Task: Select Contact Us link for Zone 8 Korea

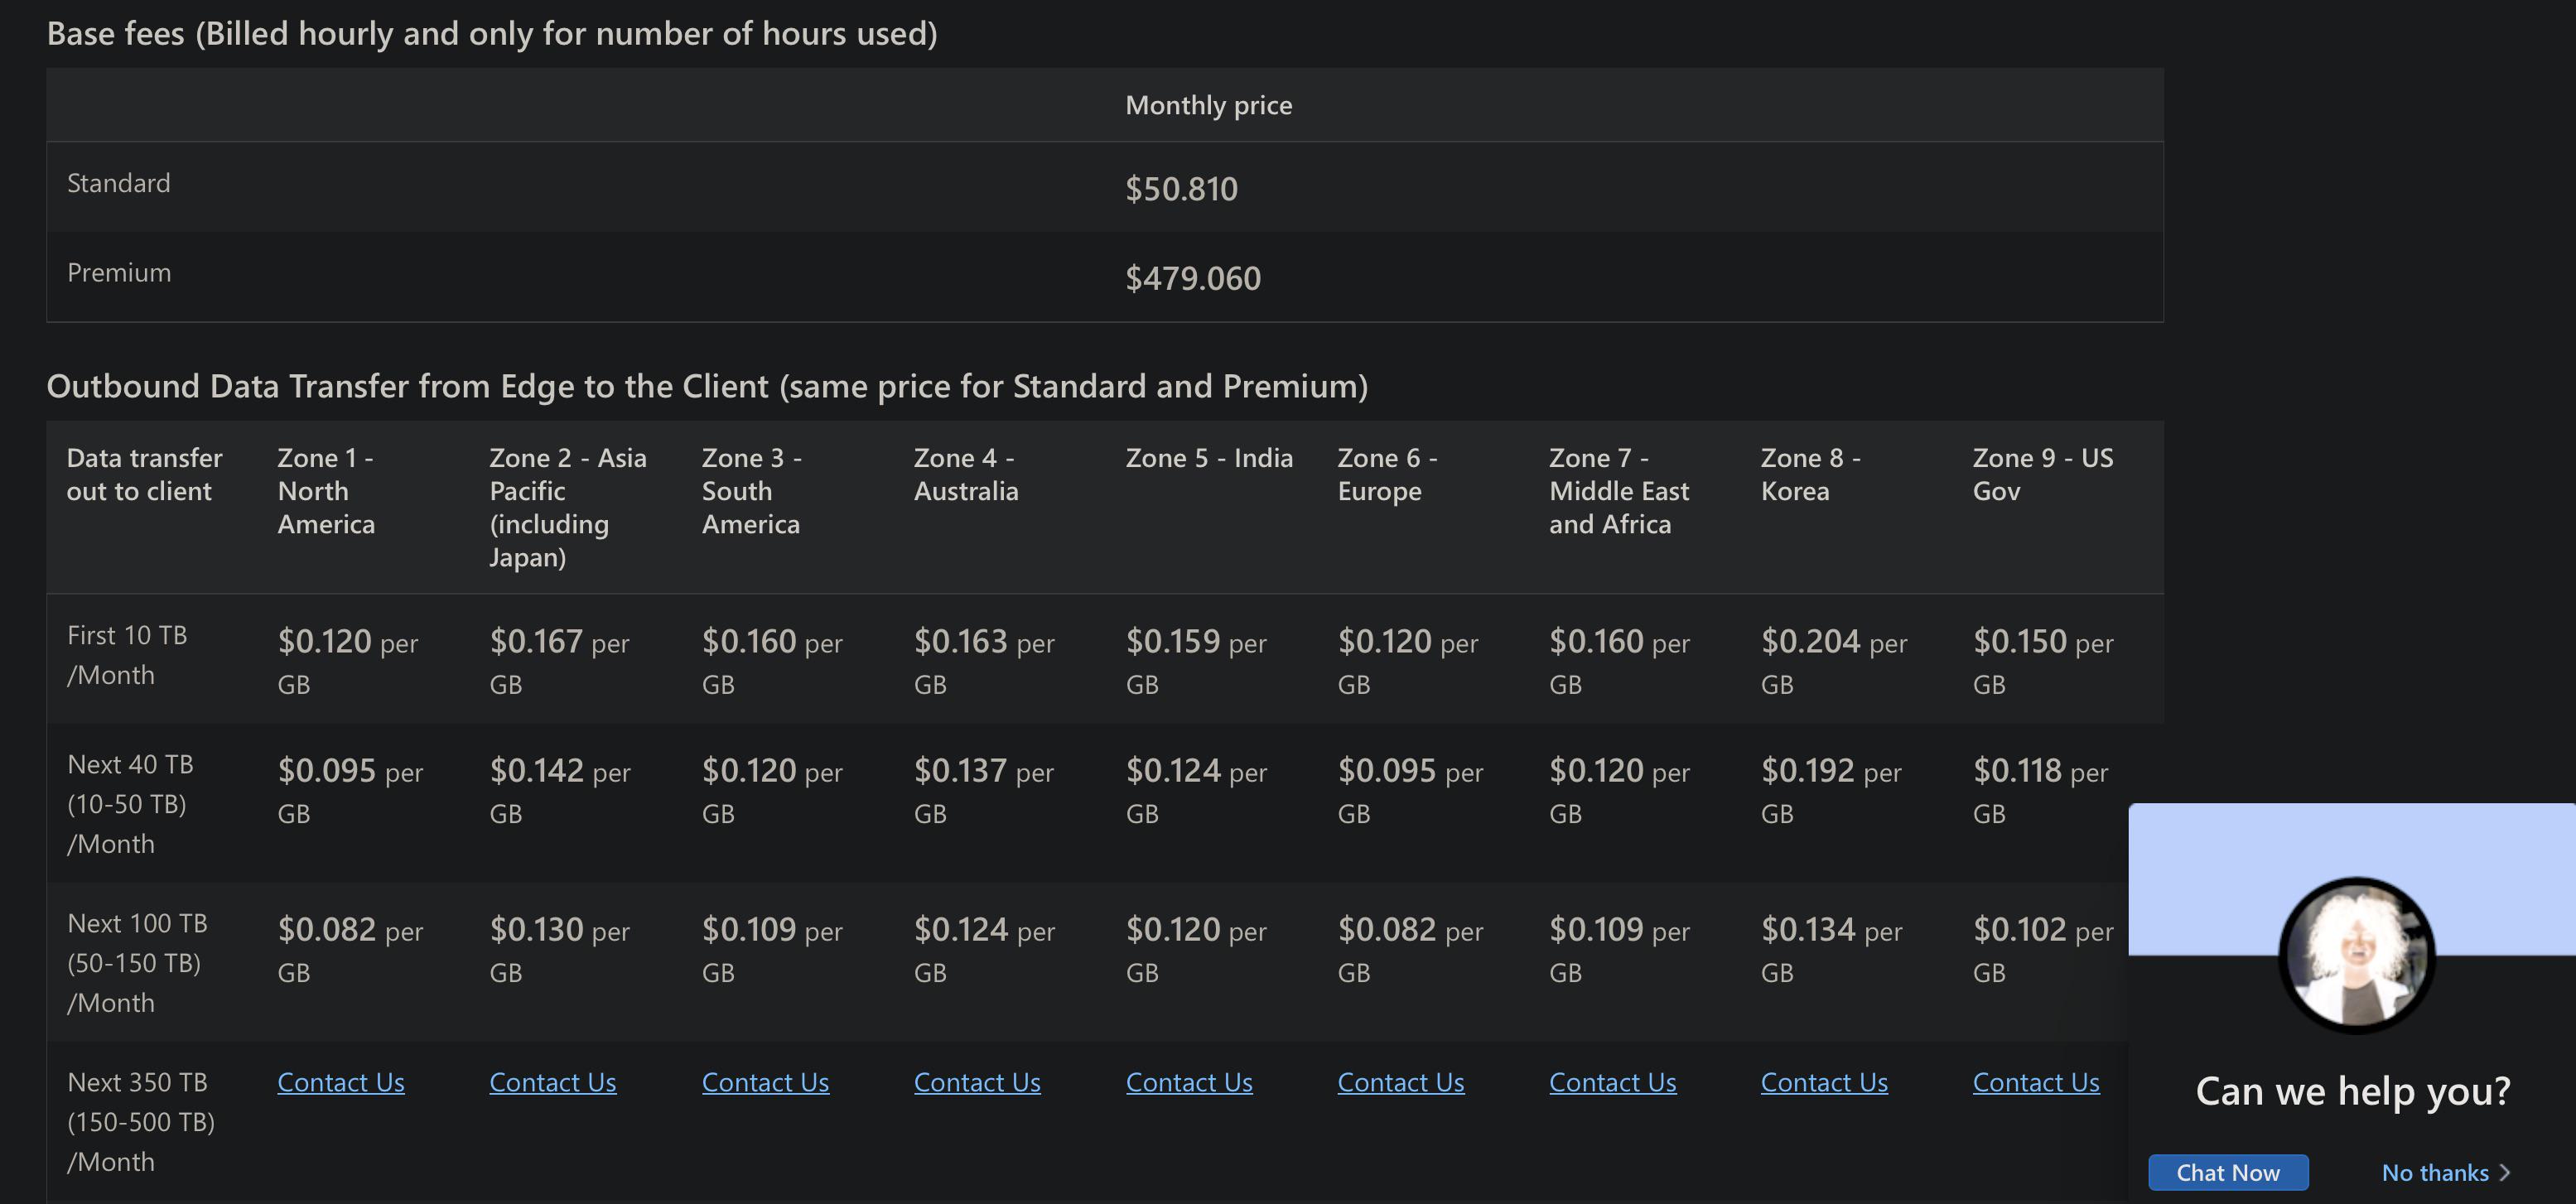Action: [1824, 1082]
